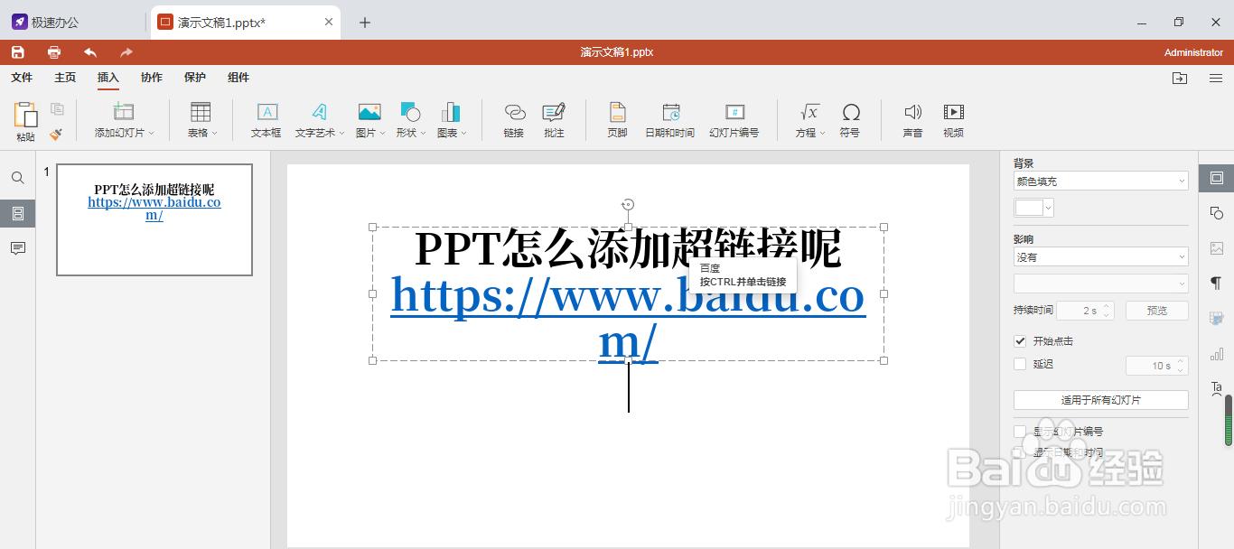This screenshot has width=1234, height=549.
Task: Click the baidu.com hyperlink on the slide
Action: [x=628, y=319]
